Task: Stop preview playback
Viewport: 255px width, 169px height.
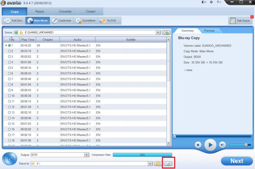Action: [x=198, y=145]
